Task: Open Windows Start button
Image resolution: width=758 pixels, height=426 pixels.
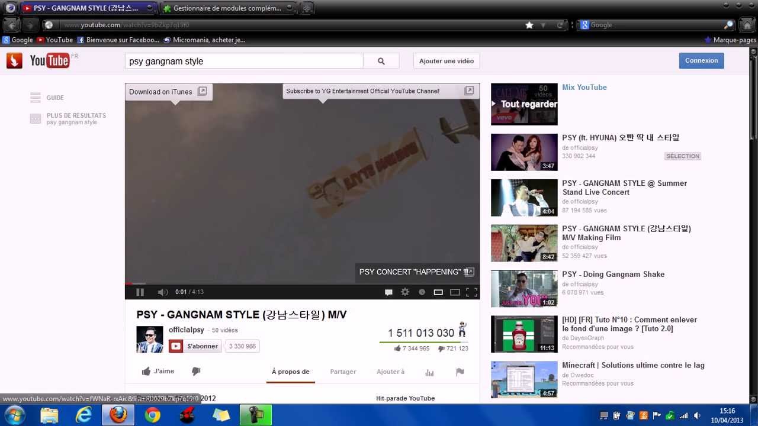Action: 14,415
